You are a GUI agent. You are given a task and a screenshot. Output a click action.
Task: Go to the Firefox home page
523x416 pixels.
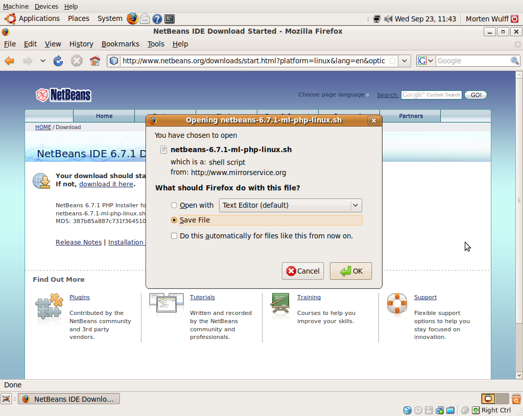(95, 61)
